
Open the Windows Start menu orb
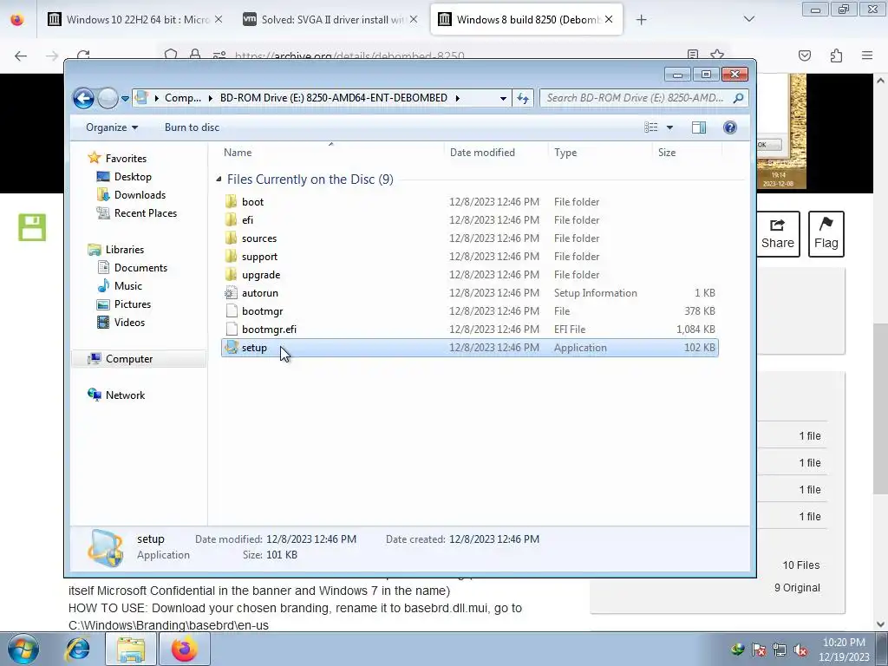tap(23, 649)
